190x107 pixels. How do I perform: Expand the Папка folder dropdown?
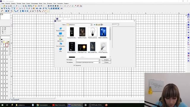[x=91, y=25]
